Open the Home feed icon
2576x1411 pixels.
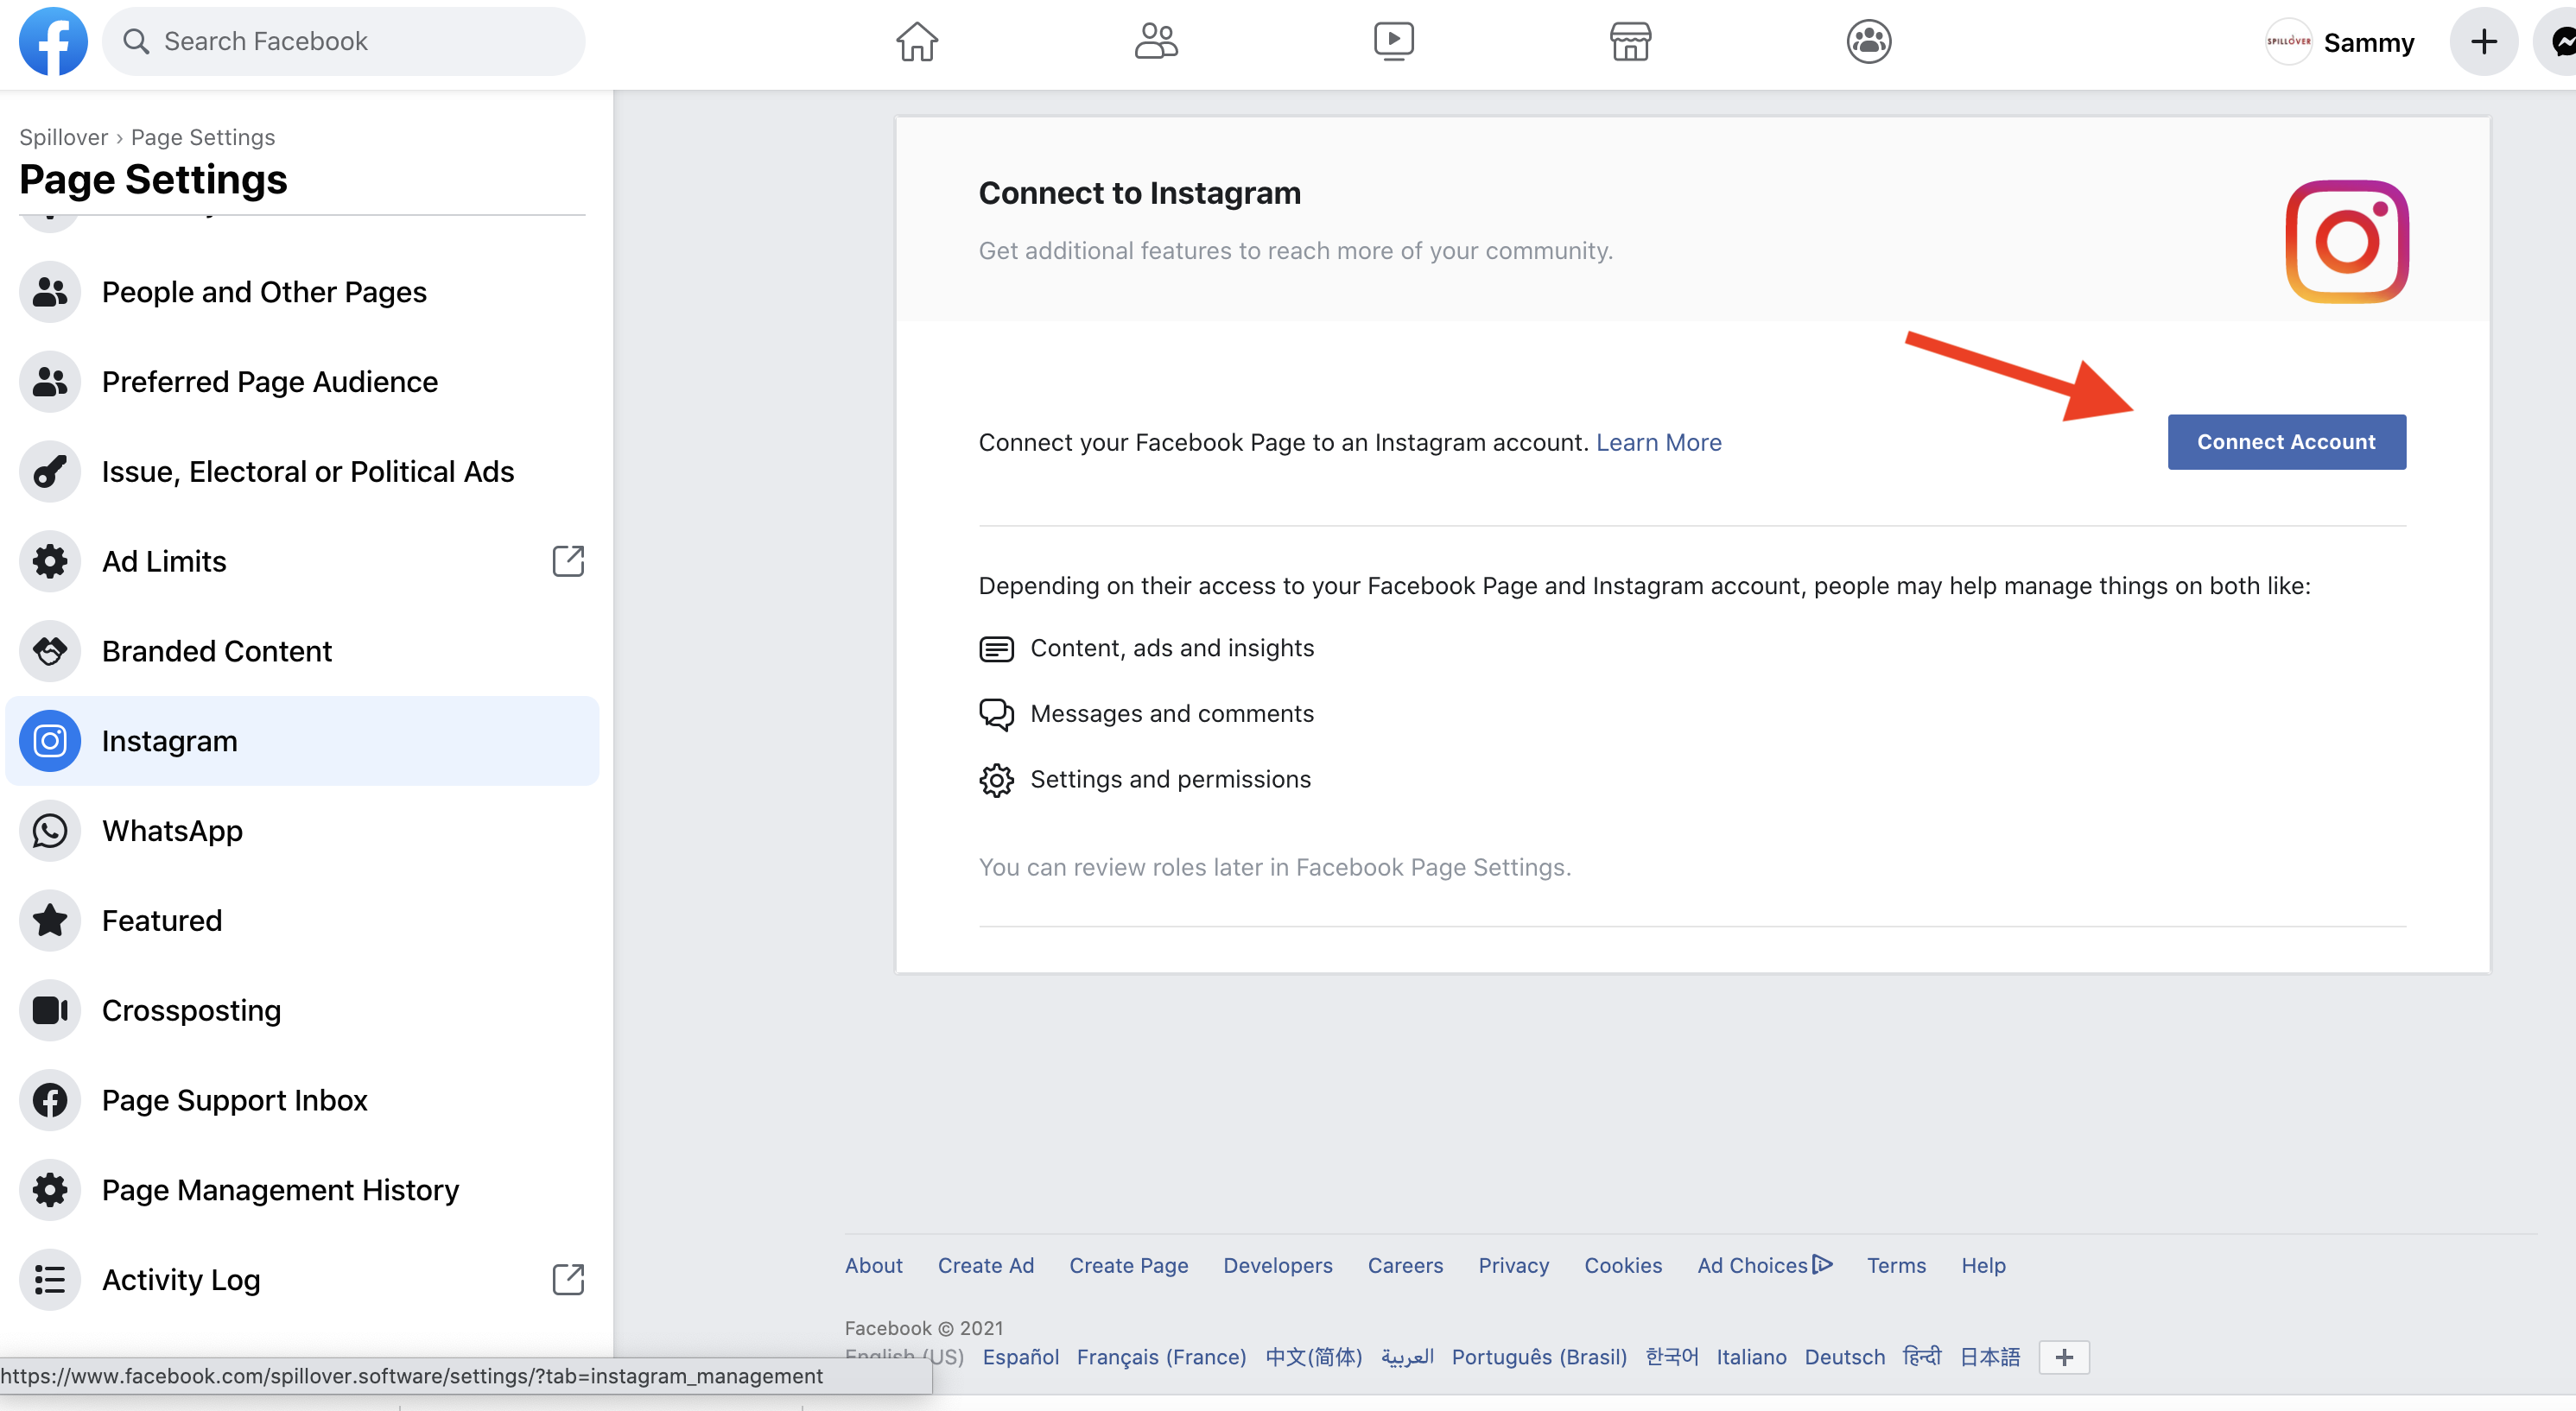(916, 41)
